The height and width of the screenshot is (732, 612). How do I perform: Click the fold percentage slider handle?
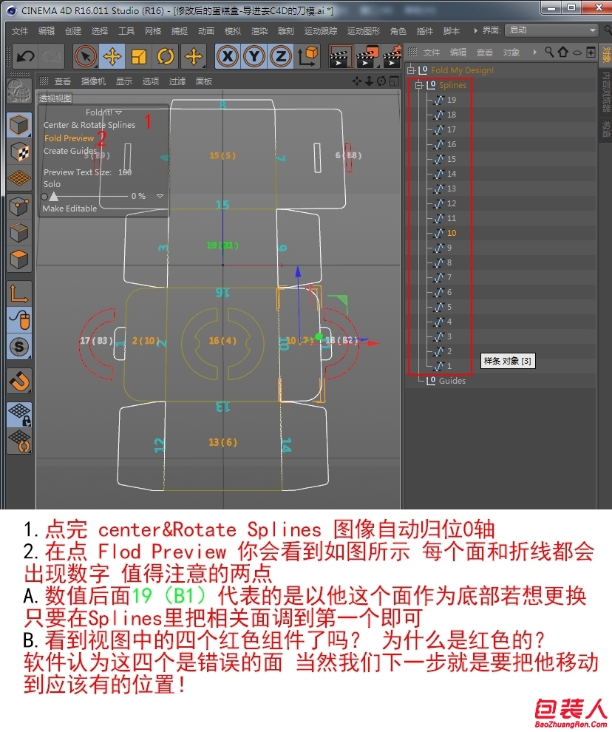pos(54,196)
